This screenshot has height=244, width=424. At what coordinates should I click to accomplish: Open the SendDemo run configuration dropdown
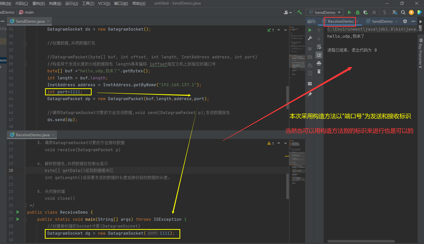pos(325,12)
